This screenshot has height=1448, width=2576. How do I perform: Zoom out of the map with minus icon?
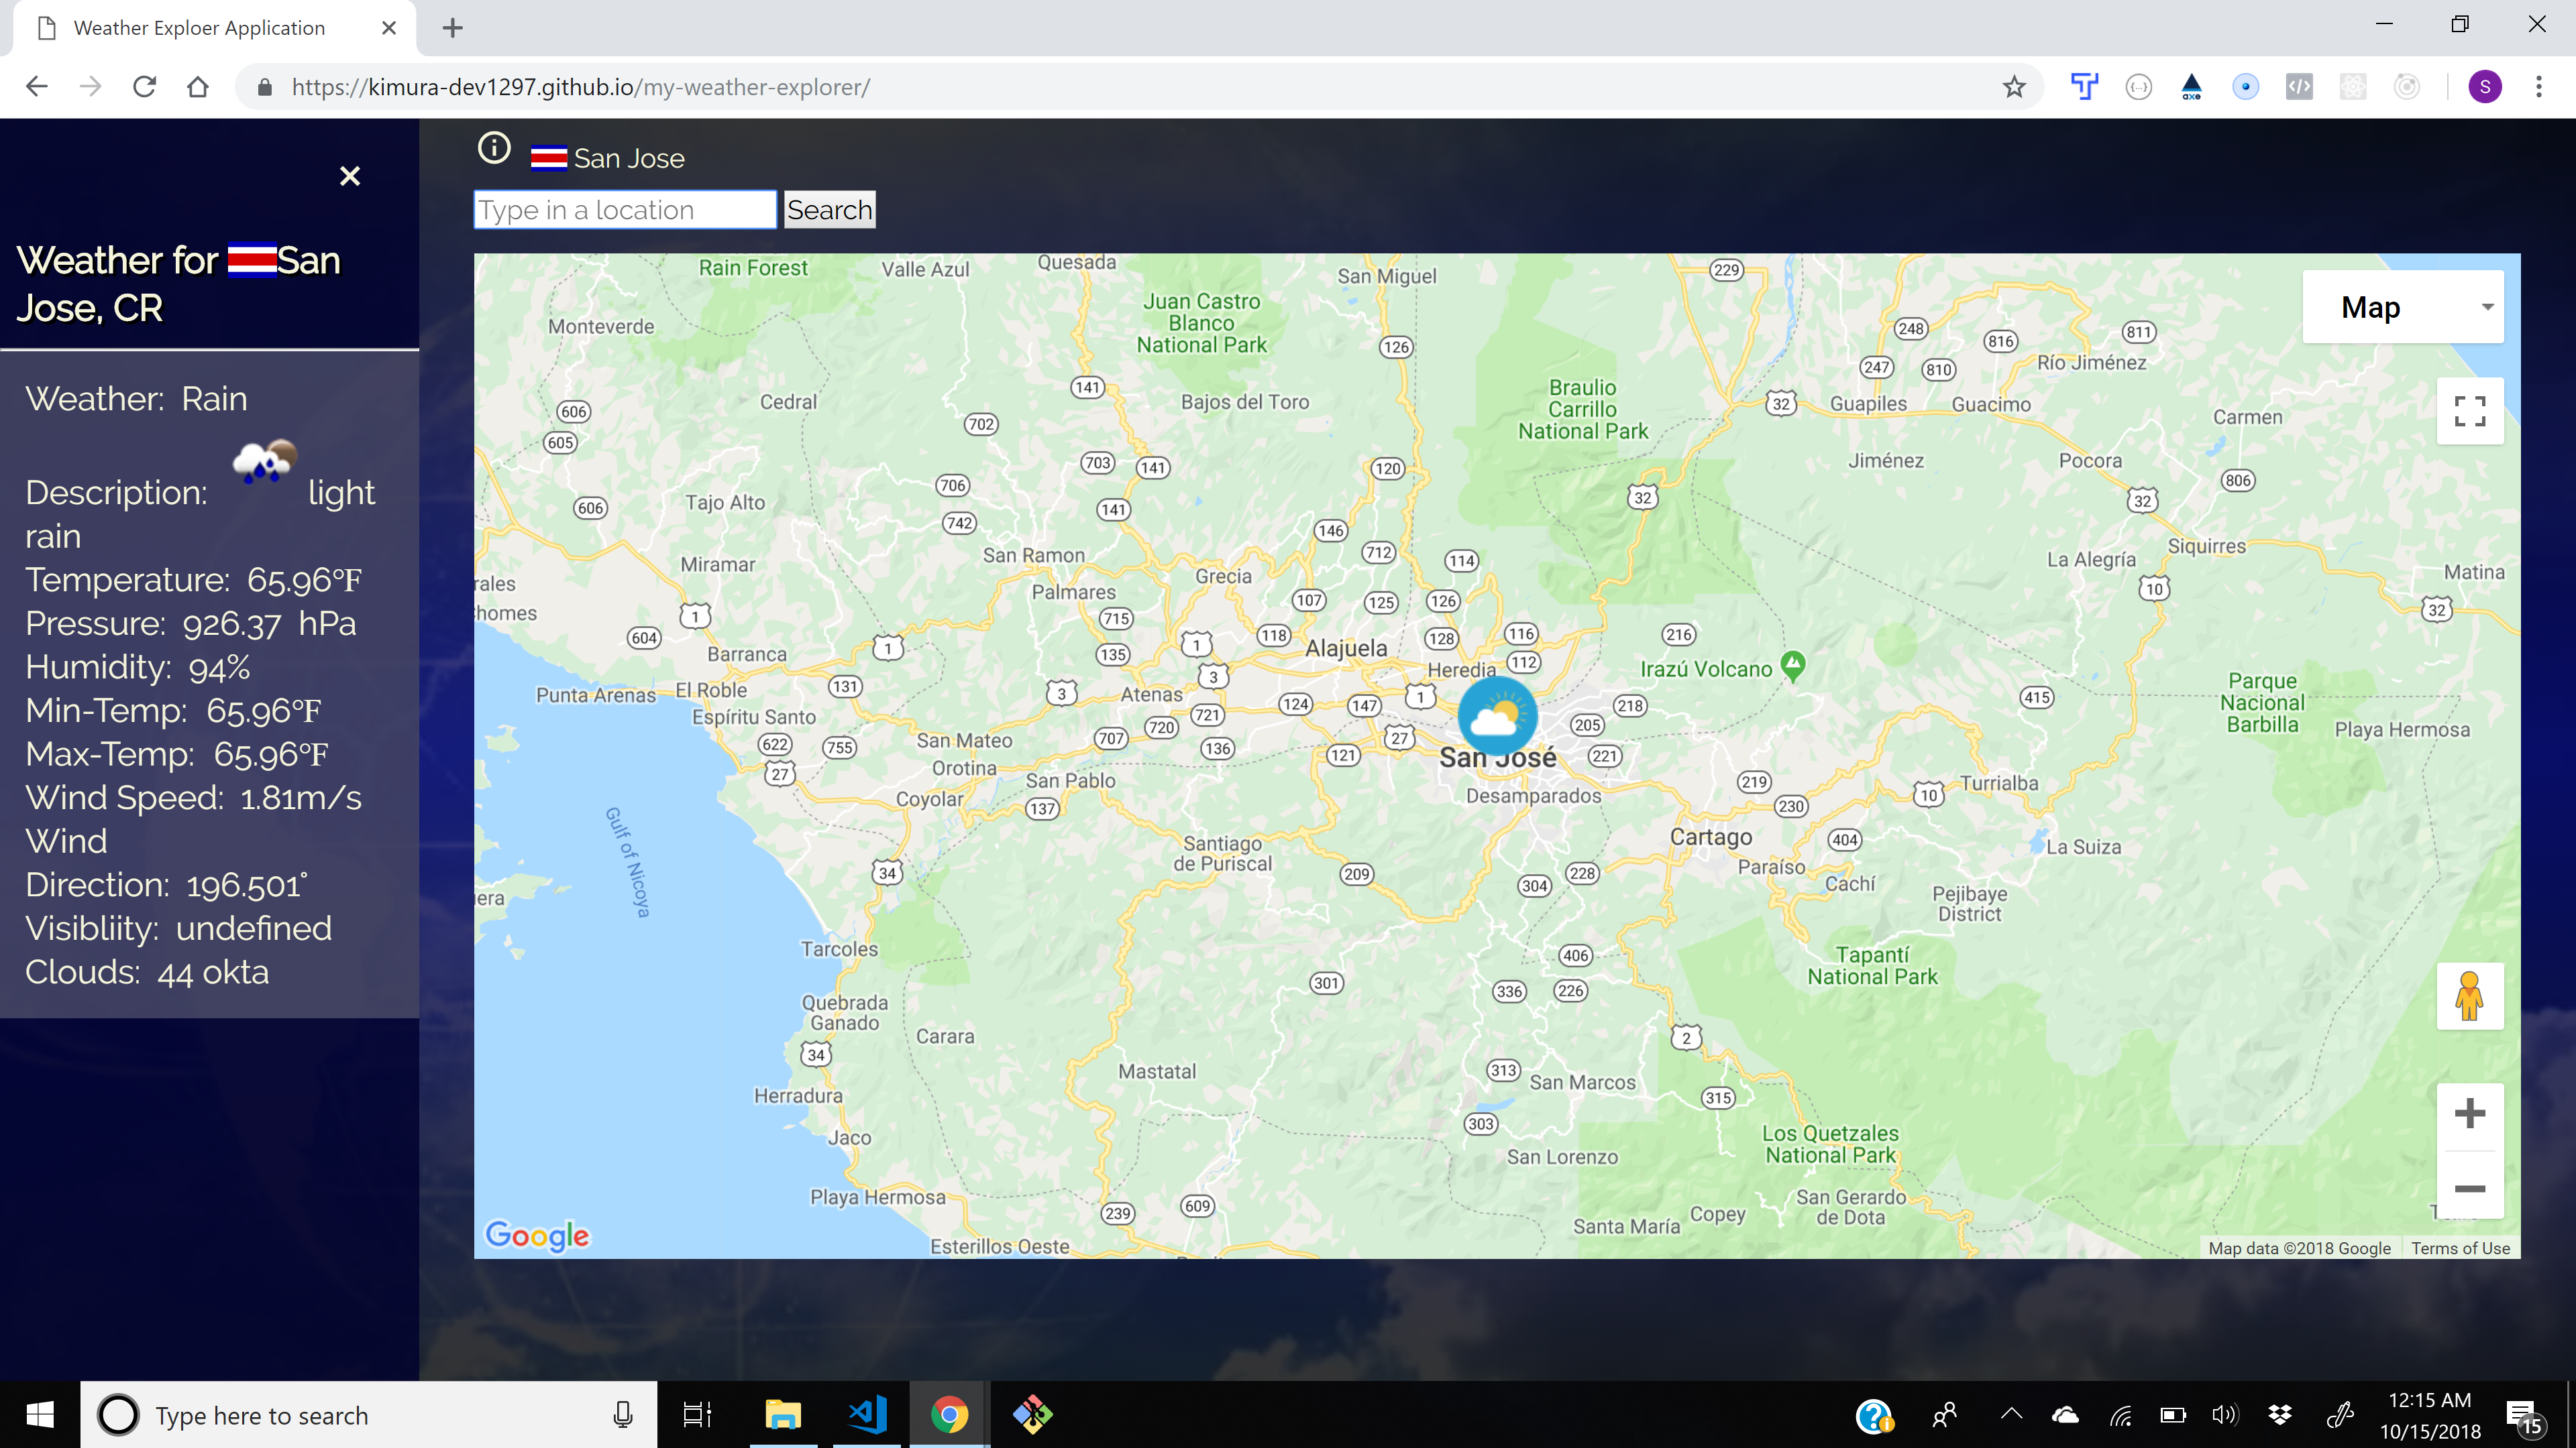tap(2470, 1189)
